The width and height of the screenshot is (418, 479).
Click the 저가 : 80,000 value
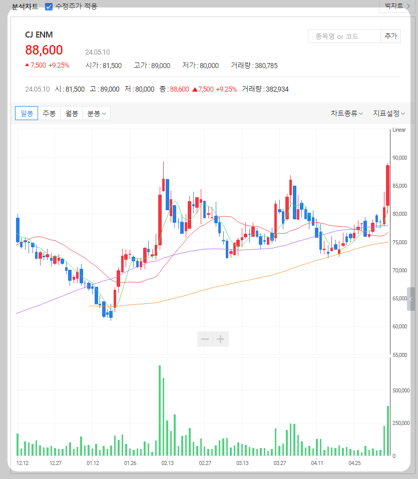200,66
